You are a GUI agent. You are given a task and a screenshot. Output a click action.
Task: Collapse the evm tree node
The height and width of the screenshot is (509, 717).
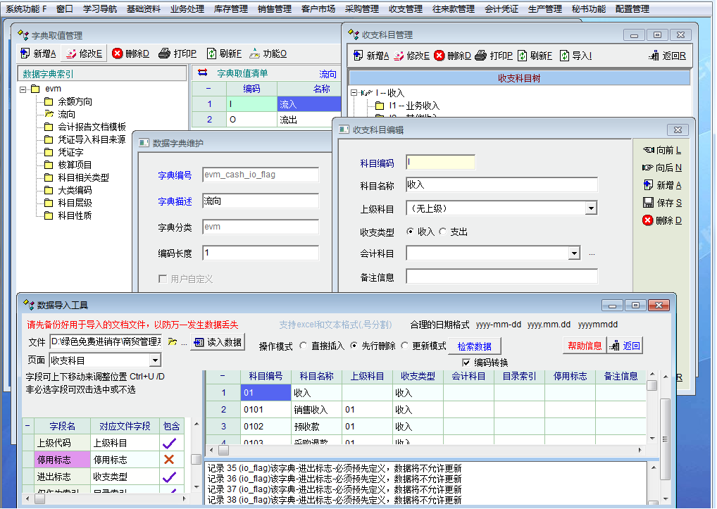coord(24,89)
